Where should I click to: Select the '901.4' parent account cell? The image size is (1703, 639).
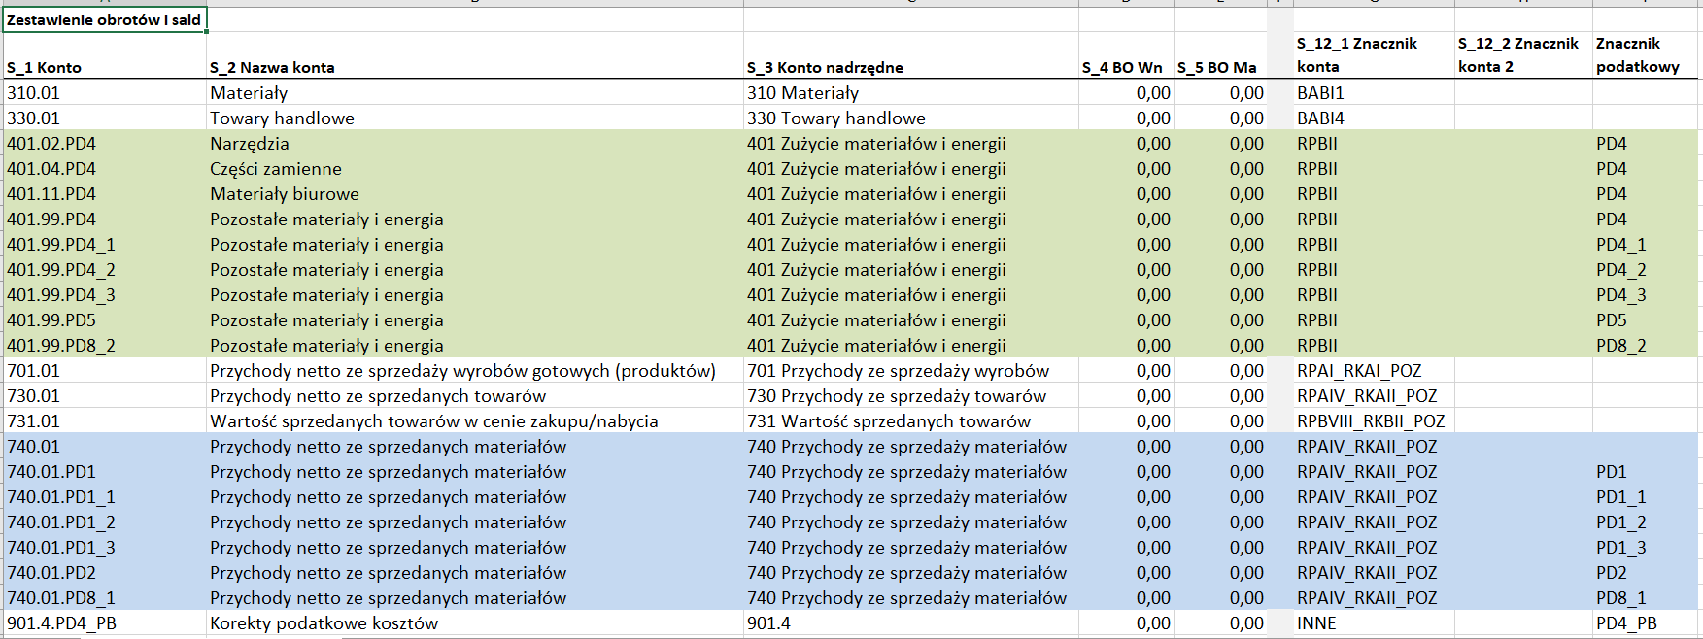pyautogui.click(x=910, y=622)
